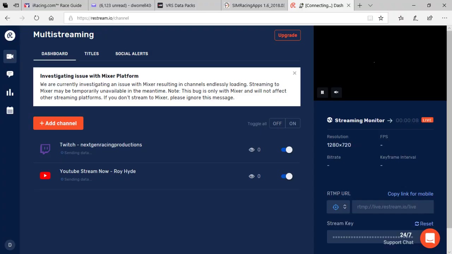452x254 pixels.
Task: Reset the Stream Key
Action: [424, 224]
